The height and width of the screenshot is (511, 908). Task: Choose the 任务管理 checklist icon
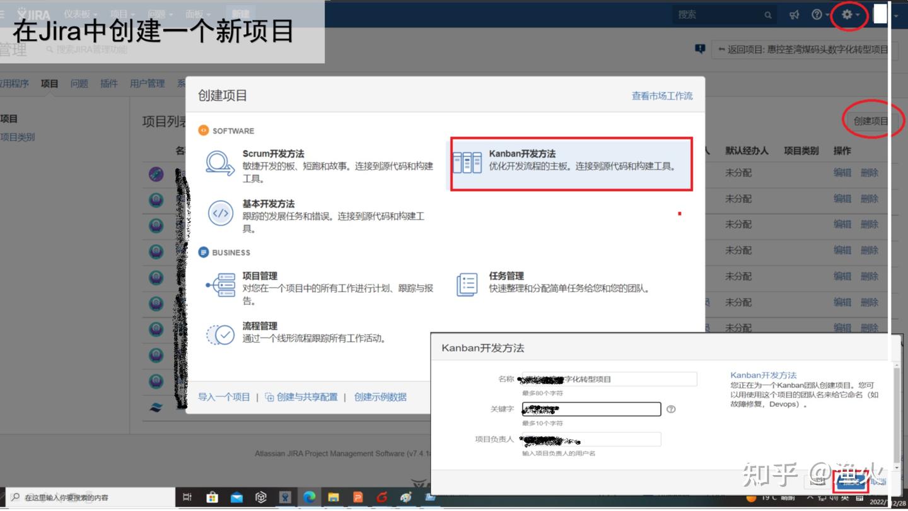click(x=467, y=285)
